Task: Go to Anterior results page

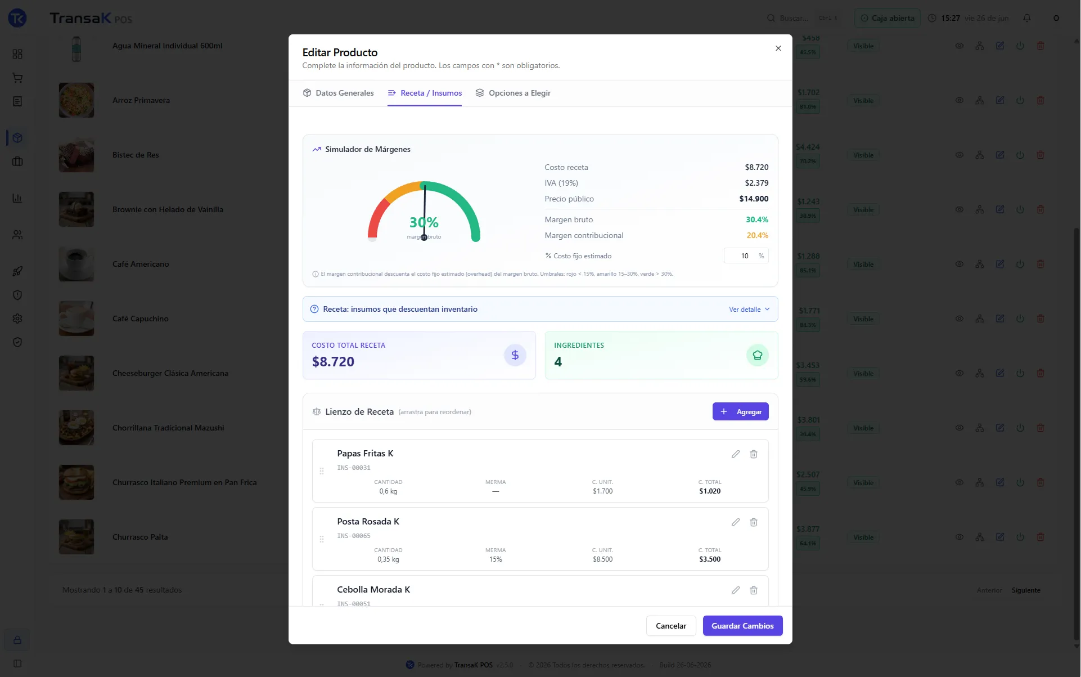Action: coord(989,590)
